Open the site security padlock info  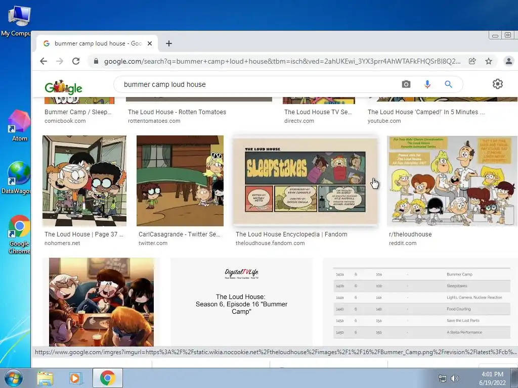[96, 61]
